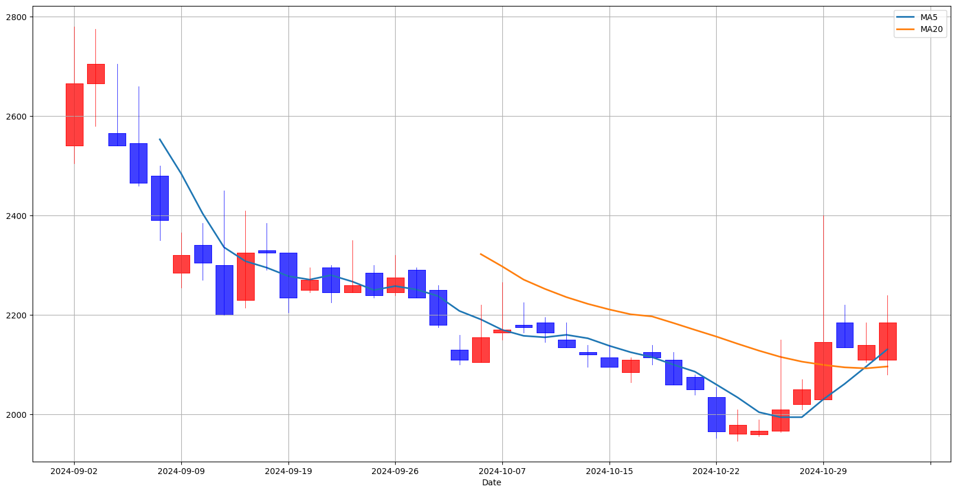The width and height of the screenshot is (956, 493).
Task: Click the 2024-10-07 date tick label
Action: (x=502, y=471)
